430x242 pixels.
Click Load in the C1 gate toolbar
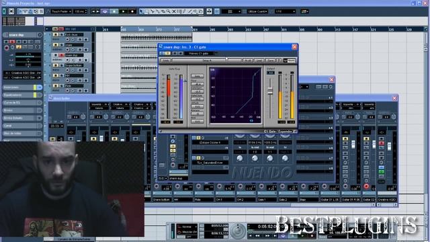tap(259, 61)
